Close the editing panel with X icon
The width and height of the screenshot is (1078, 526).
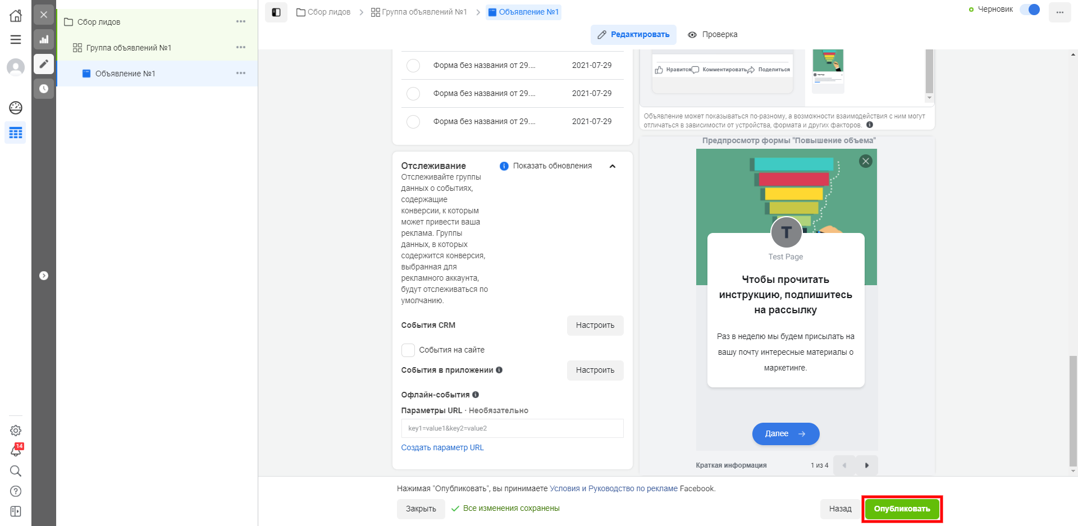pos(44,15)
